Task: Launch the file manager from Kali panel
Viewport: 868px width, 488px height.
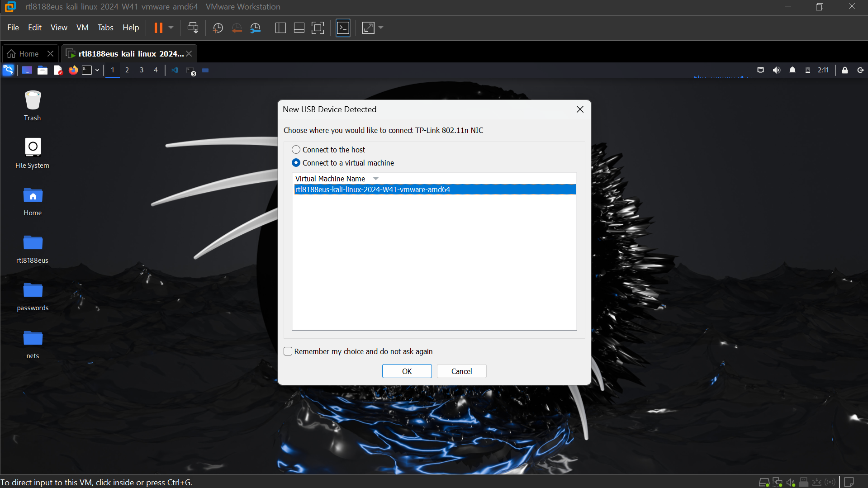Action: pos(43,70)
